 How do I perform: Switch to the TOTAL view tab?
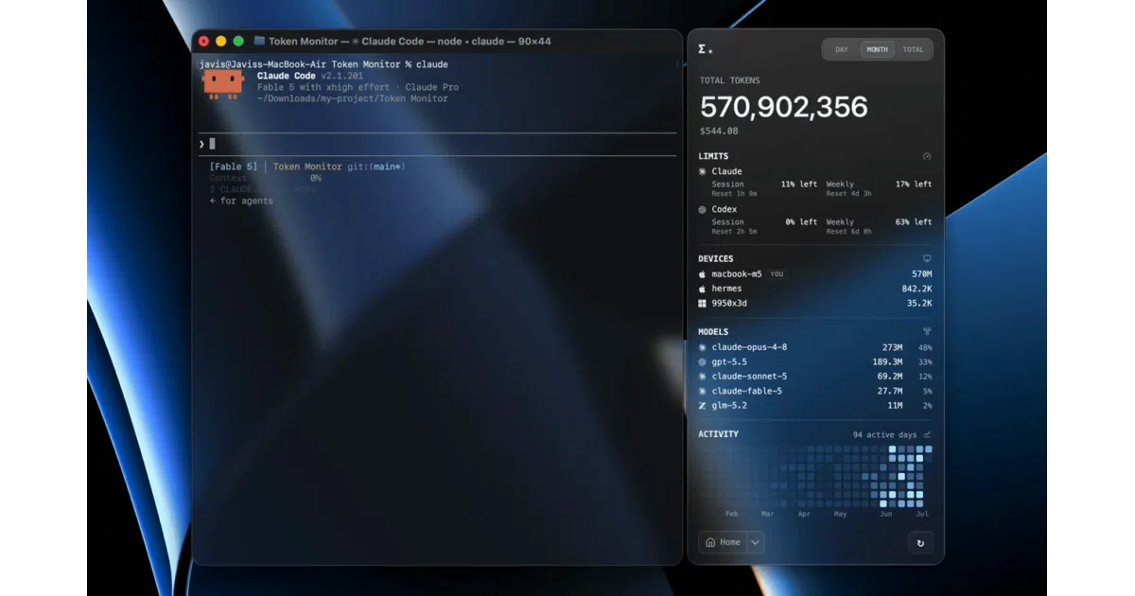tap(913, 49)
